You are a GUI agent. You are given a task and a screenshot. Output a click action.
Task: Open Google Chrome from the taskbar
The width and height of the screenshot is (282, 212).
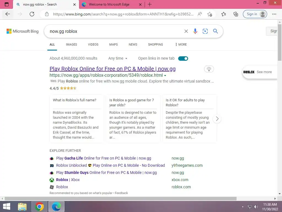click(x=39, y=206)
